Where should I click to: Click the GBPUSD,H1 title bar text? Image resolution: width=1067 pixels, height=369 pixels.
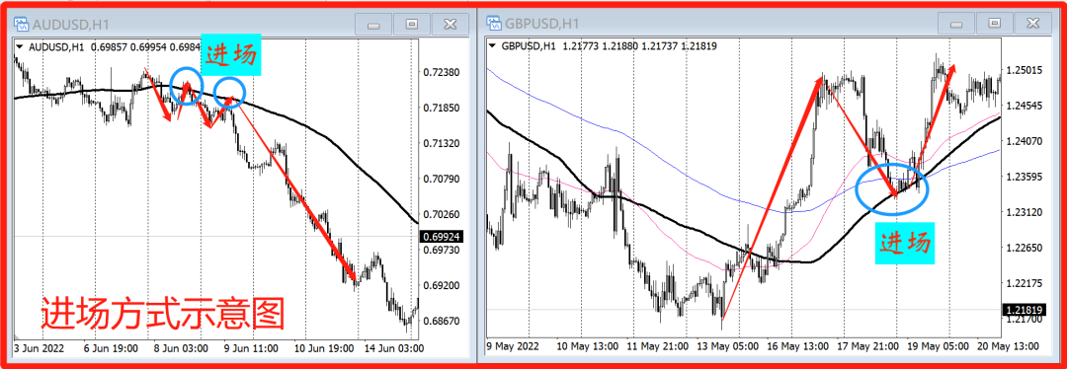click(542, 24)
